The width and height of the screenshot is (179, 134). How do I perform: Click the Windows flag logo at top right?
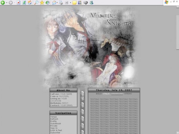[166, 2]
